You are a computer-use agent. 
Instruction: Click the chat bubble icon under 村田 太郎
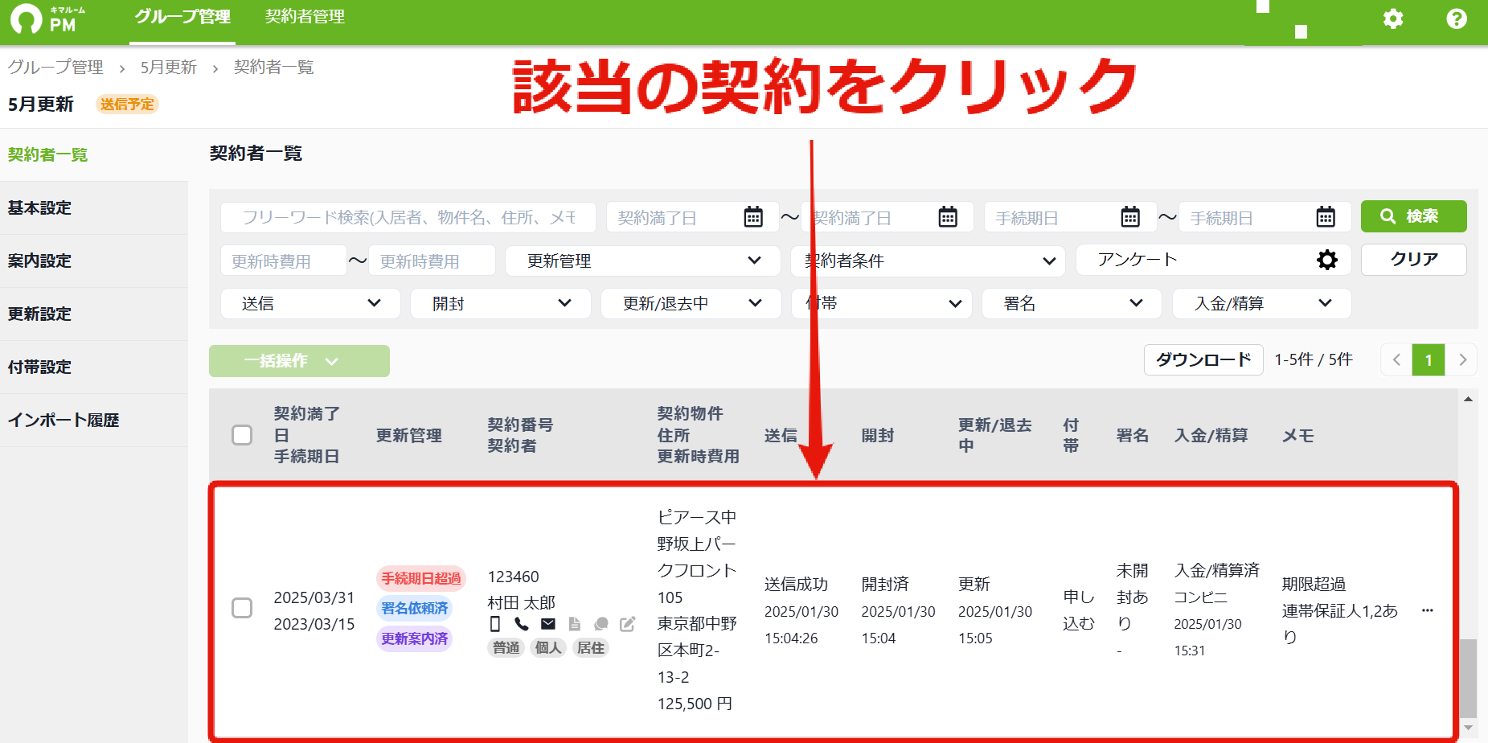click(601, 624)
